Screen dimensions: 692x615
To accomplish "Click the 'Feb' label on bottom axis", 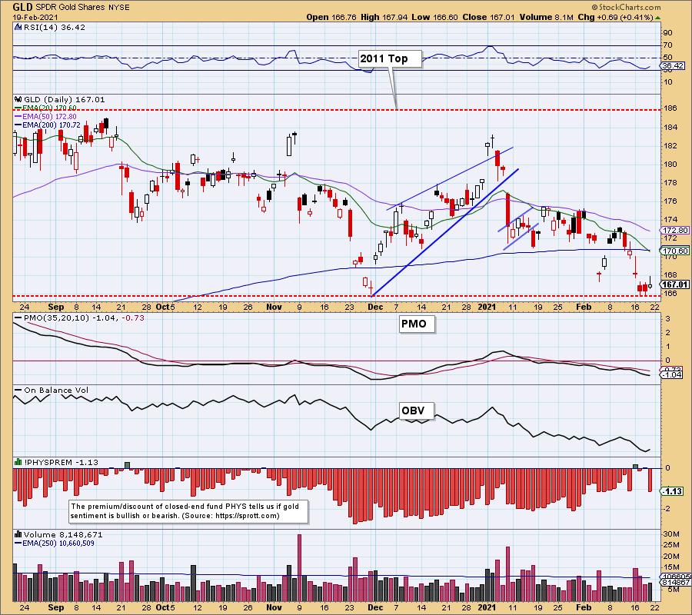I will point(584,607).
